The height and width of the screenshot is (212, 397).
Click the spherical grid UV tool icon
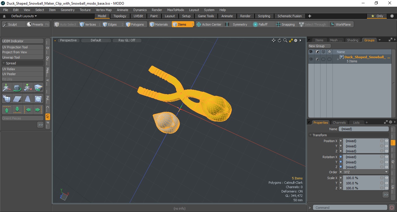coord(38,99)
